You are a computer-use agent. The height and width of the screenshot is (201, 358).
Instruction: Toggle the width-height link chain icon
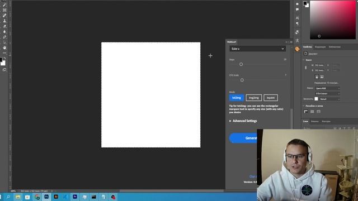pyautogui.click(x=306, y=68)
